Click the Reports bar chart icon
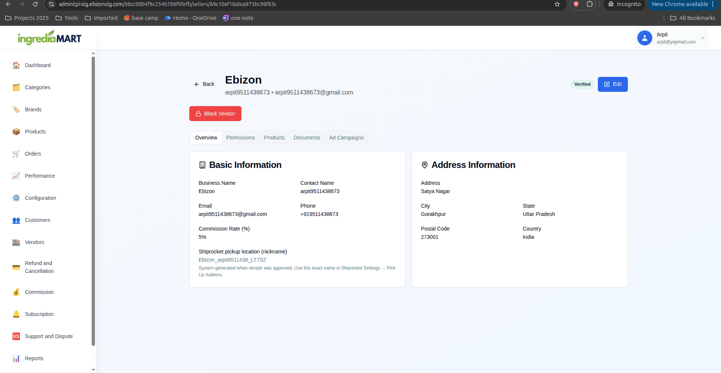The width and height of the screenshot is (721, 373). click(x=16, y=358)
